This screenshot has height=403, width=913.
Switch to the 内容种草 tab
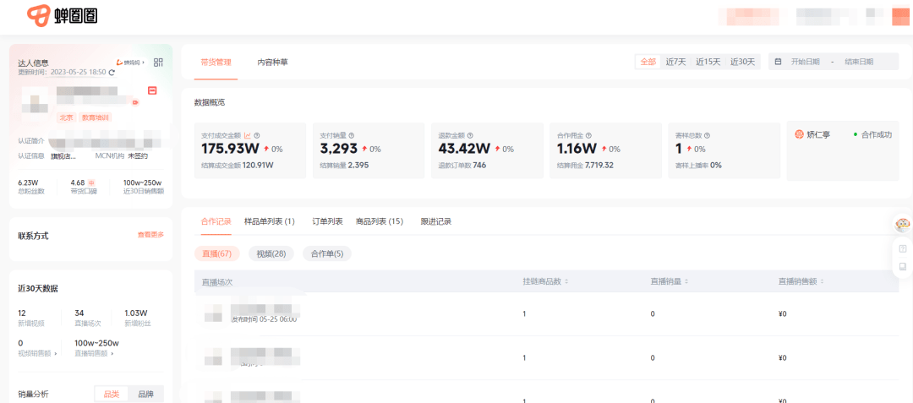coord(272,63)
